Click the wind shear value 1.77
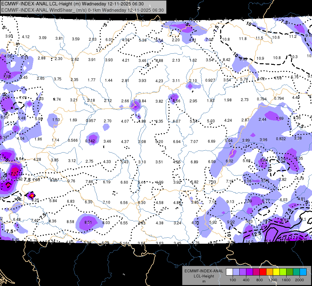 tap(91, 80)
